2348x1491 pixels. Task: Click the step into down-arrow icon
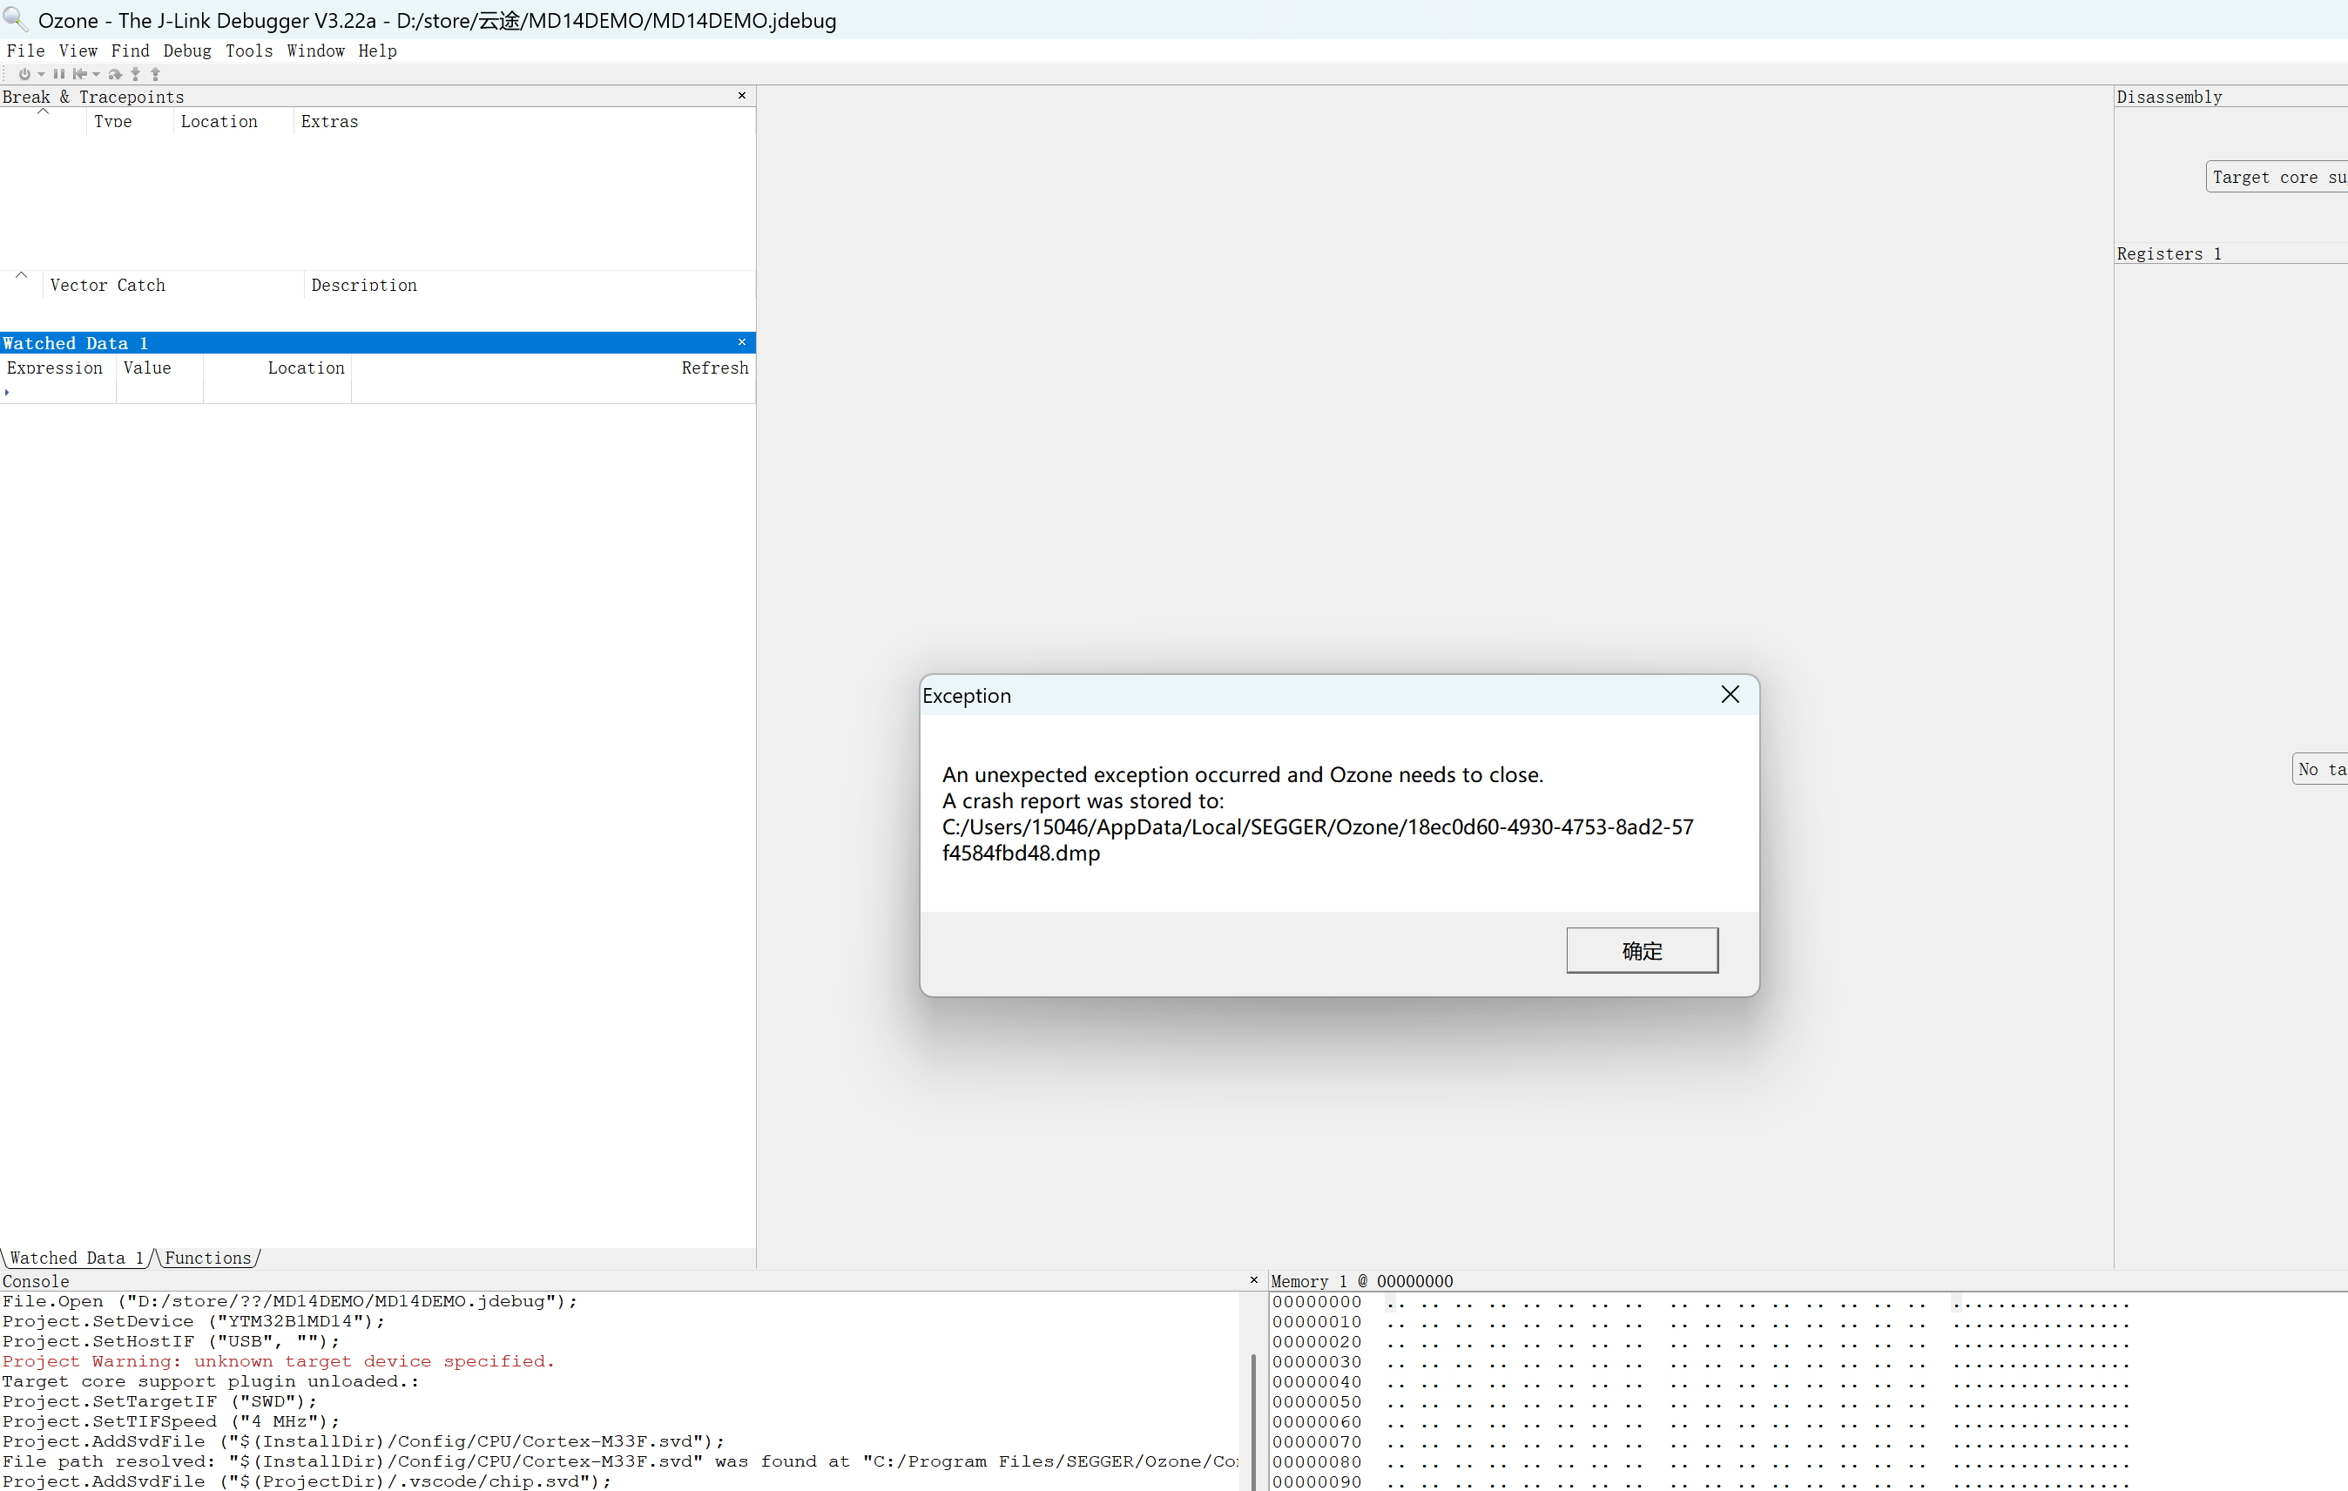136,74
